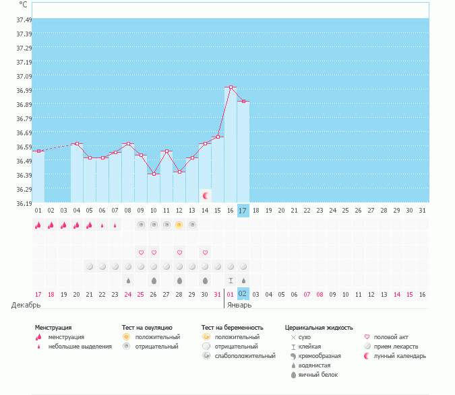Click the прием лекарств legend label
The image size is (455, 395).
coord(396,347)
